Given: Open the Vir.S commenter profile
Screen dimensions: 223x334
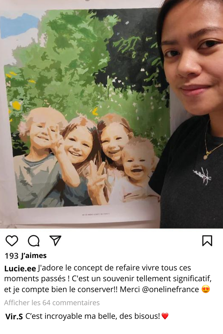Looking at the screenshot, I should coord(14,316).
